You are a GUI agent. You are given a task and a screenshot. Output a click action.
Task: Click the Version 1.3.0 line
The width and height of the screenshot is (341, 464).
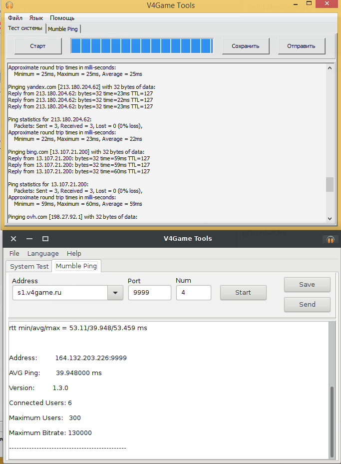click(38, 388)
